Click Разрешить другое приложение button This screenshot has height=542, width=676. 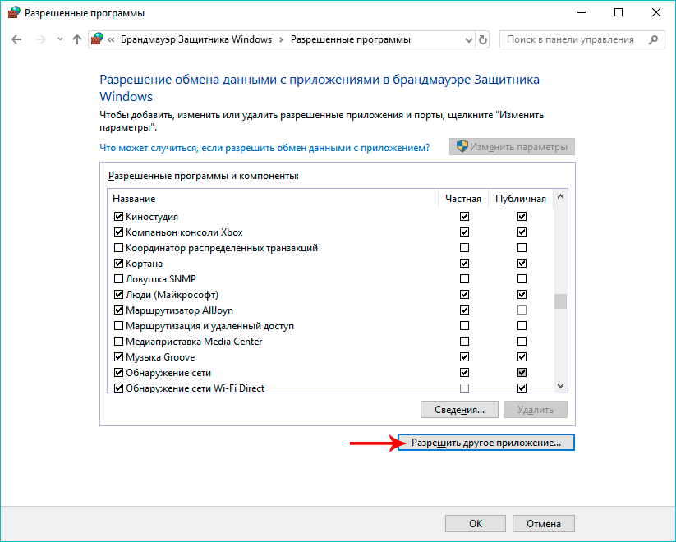pos(486,443)
